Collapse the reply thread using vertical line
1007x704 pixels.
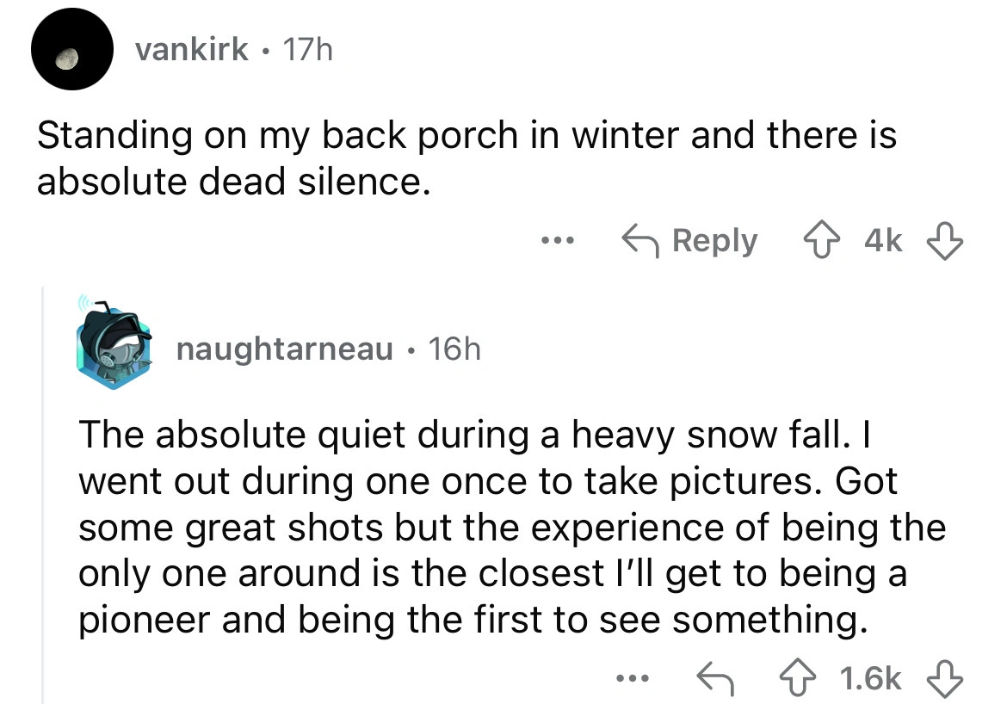pyautogui.click(x=44, y=491)
